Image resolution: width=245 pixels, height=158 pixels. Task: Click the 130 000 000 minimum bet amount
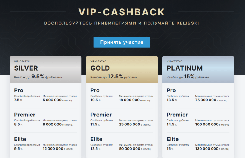pyautogui.click(x=207, y=149)
